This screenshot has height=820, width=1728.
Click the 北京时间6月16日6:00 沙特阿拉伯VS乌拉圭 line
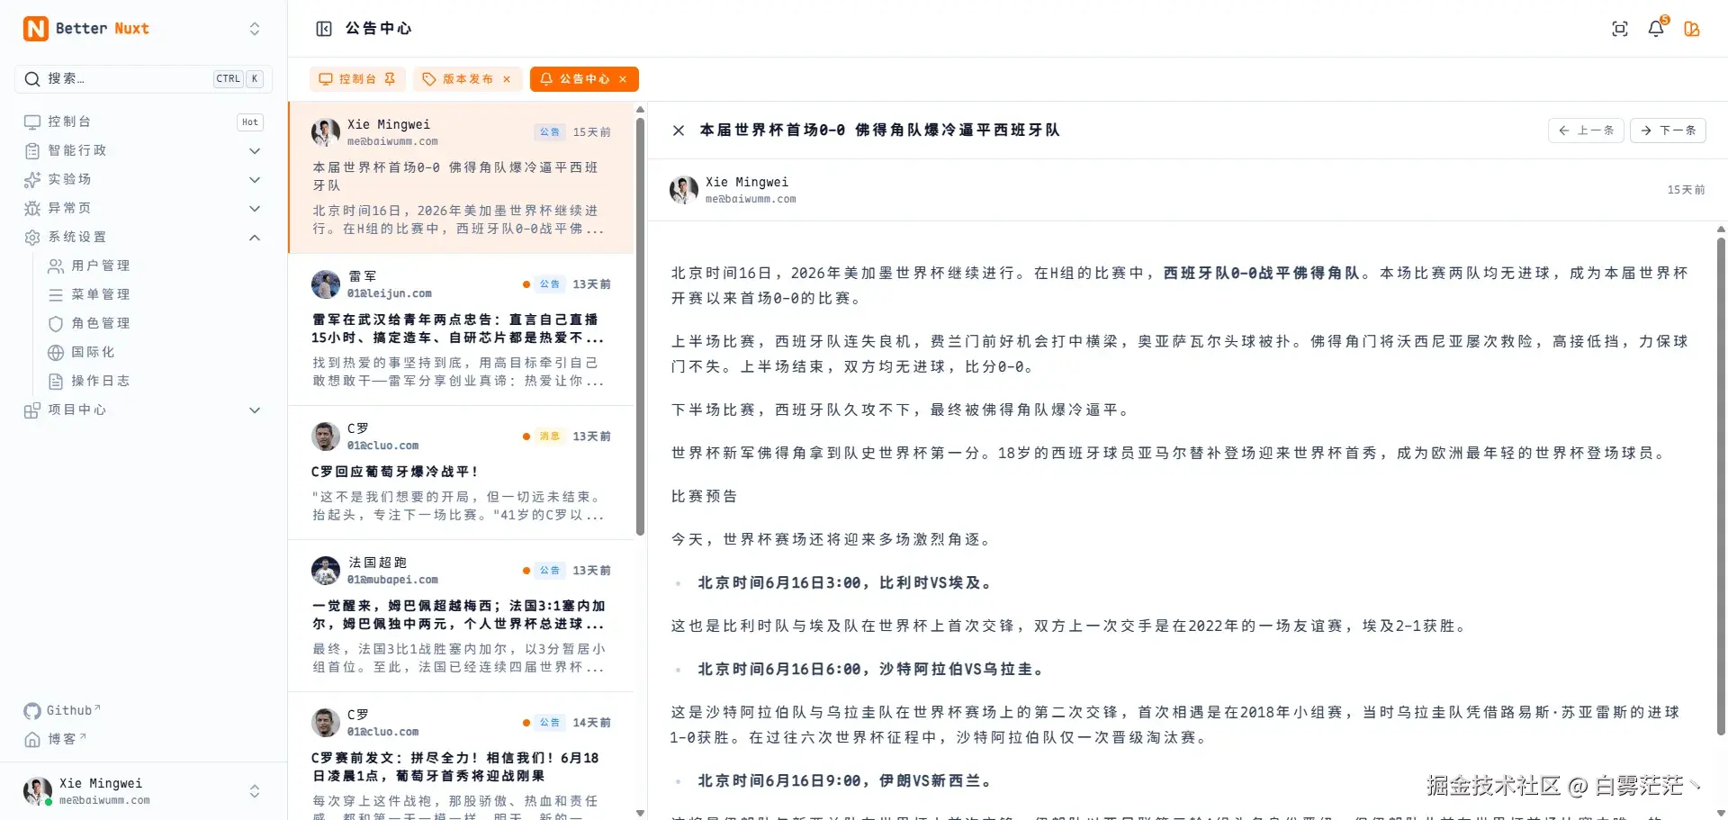[871, 669]
